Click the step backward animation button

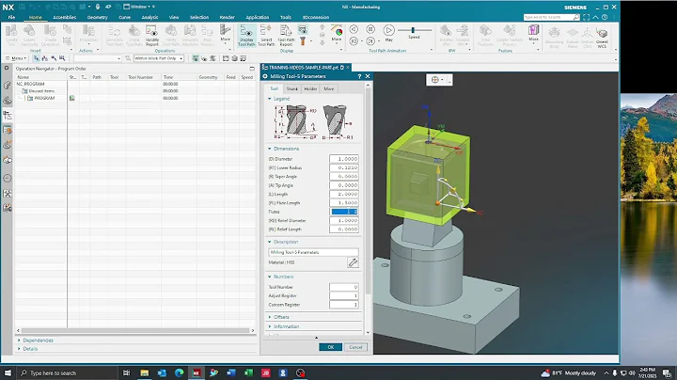(x=354, y=41)
